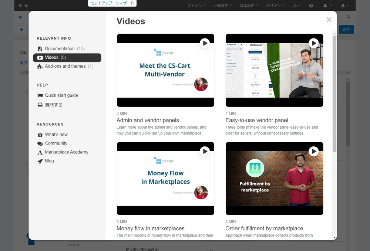This screenshot has height=251, width=370.
Task: Click the inbox icon beside 質問する
Action: [40, 105]
